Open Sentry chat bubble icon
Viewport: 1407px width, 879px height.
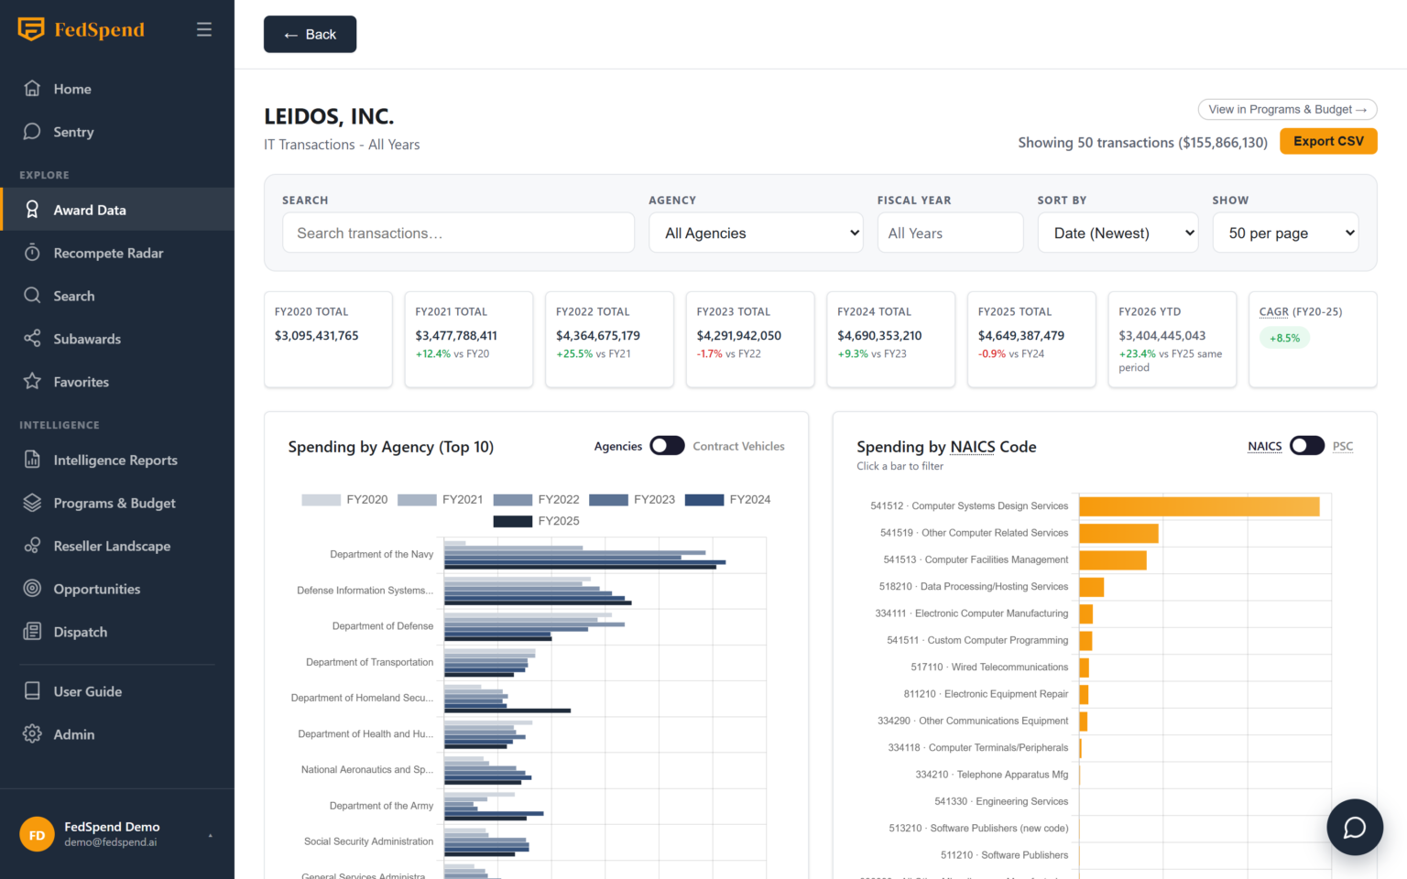(x=32, y=132)
